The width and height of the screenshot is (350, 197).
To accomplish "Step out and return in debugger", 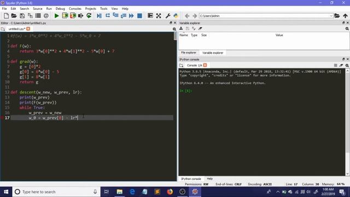I will coord(124,16).
